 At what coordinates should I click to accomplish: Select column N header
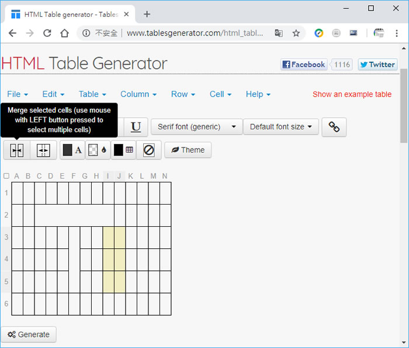coord(165,176)
